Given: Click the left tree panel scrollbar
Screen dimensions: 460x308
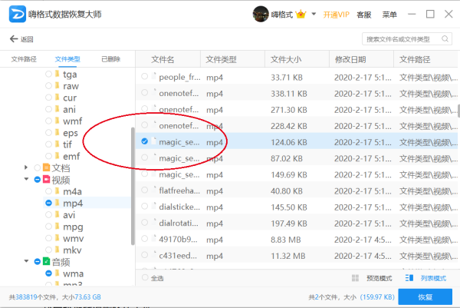Looking at the screenshot, I should click(x=133, y=154).
